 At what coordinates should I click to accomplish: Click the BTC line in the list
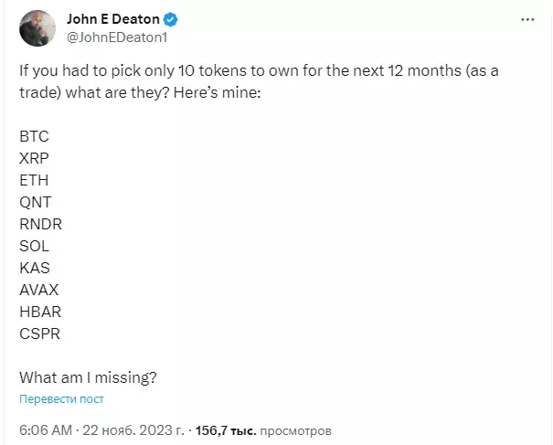(x=34, y=136)
